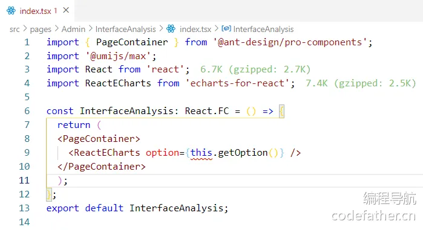Click InterfaceAnalysis in the const declaration
This screenshot has width=423, height=230.
tap(126, 111)
